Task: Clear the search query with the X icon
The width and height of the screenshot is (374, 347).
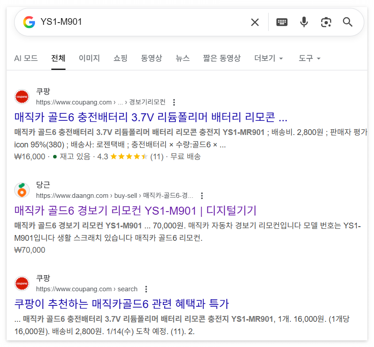Action: [x=255, y=22]
